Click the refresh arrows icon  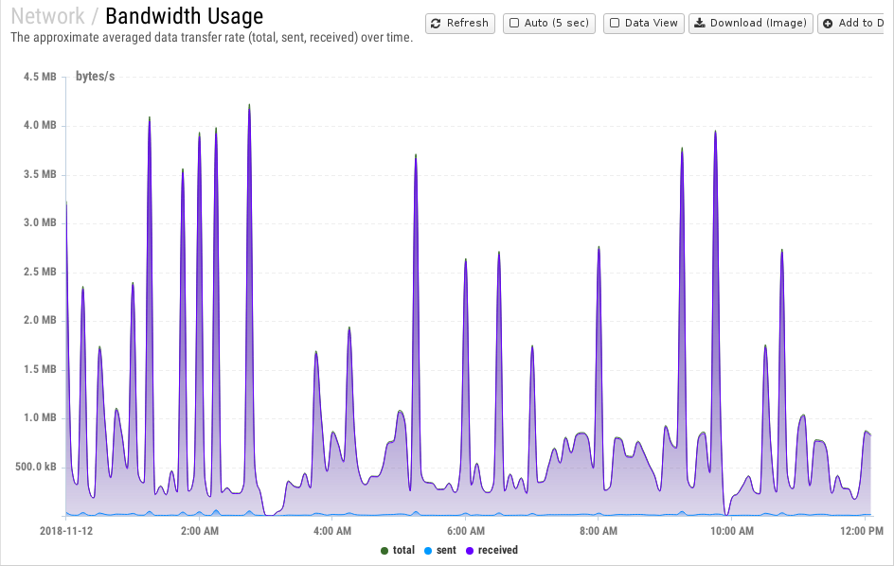(x=437, y=24)
